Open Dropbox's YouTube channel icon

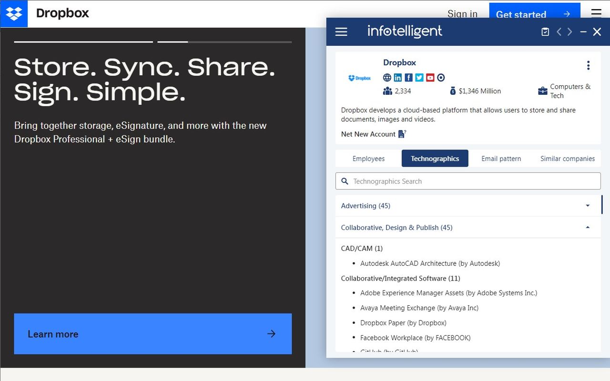coord(430,78)
